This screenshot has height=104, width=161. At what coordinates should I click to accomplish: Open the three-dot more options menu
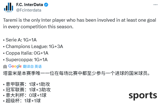click(x=155, y=5)
